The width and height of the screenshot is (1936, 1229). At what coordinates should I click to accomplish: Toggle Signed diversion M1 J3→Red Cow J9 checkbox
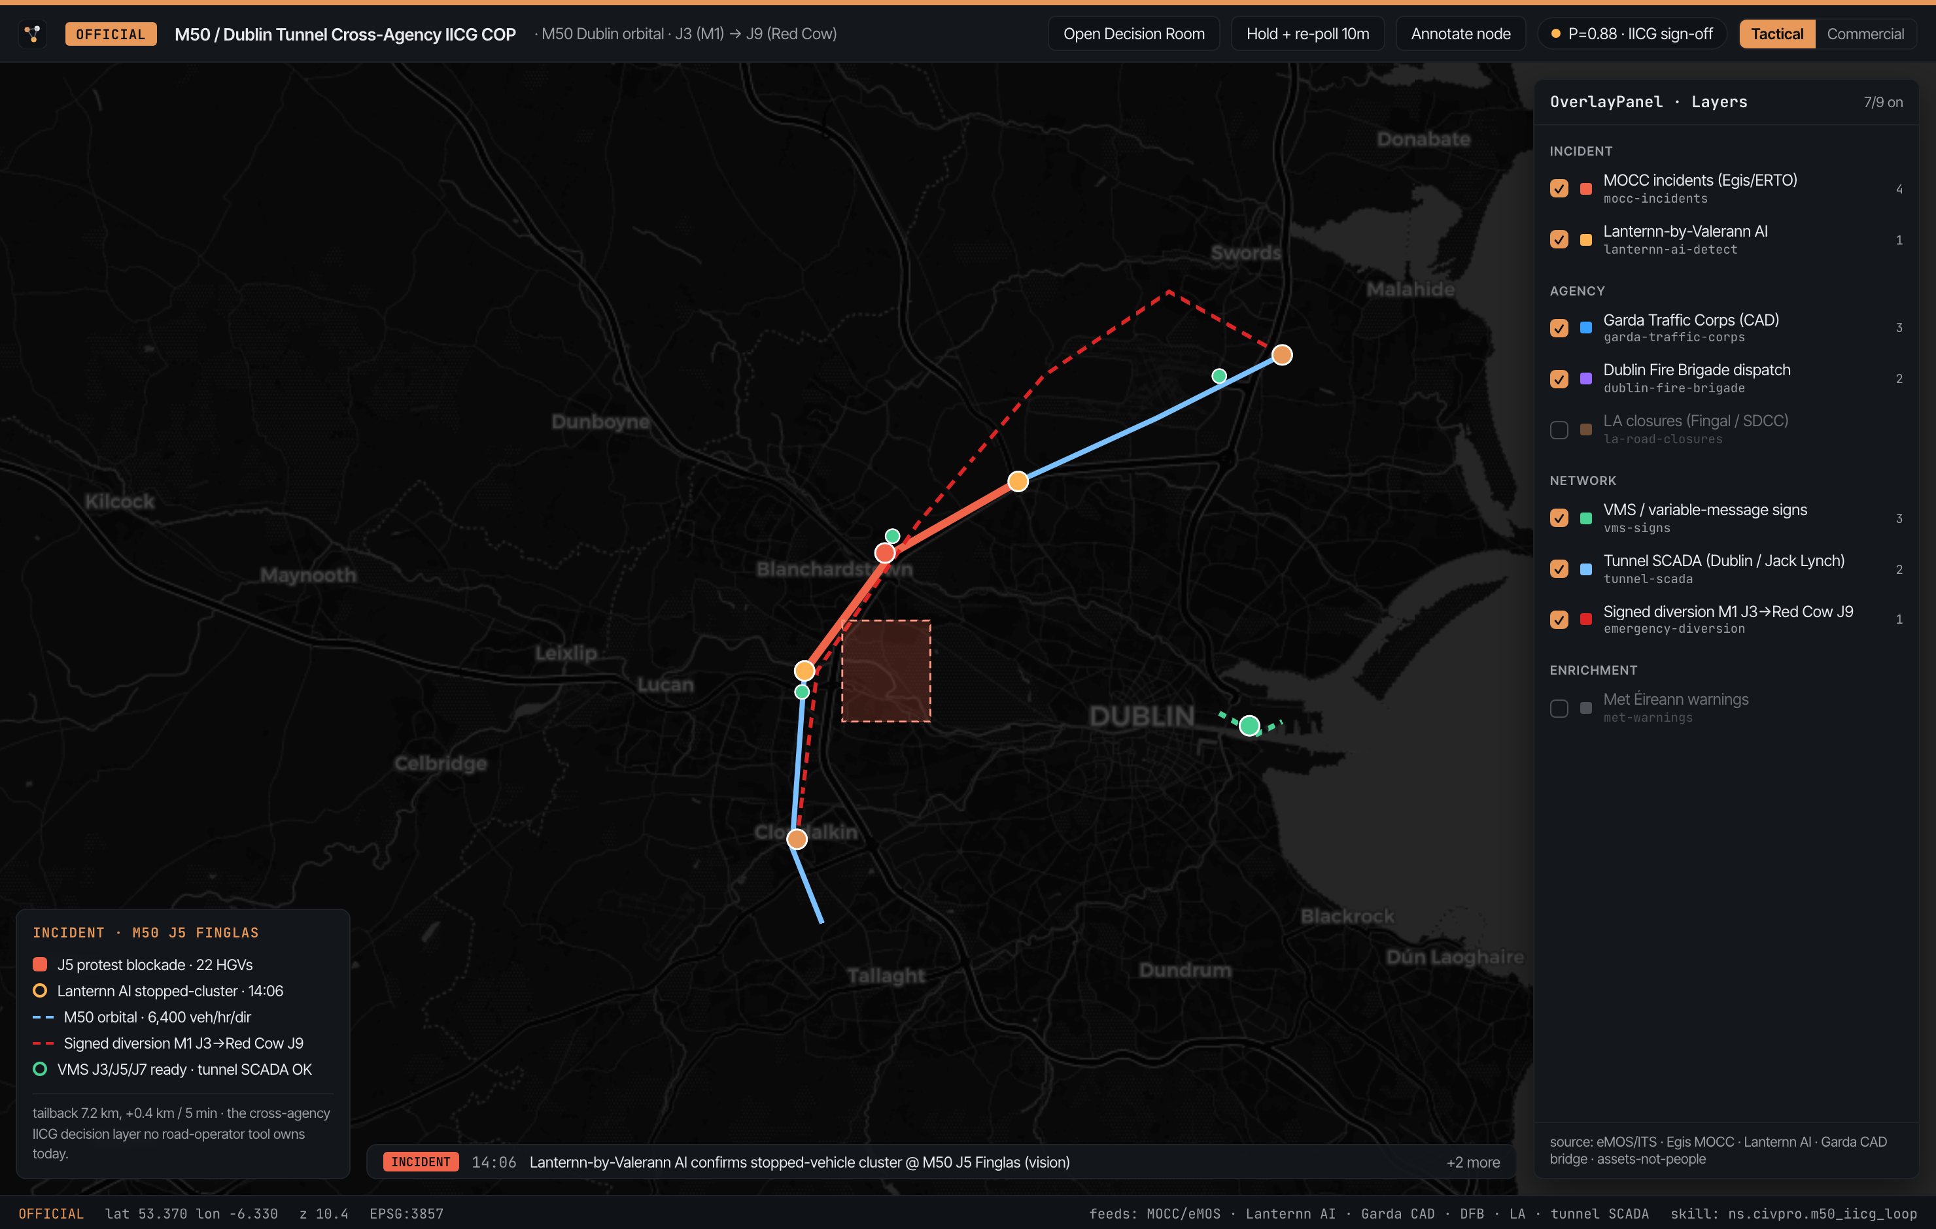coord(1559,620)
